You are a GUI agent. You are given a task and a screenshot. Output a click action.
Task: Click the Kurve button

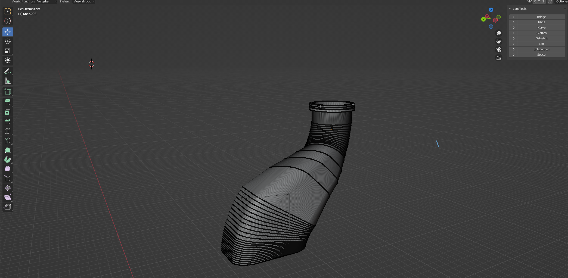541,28
